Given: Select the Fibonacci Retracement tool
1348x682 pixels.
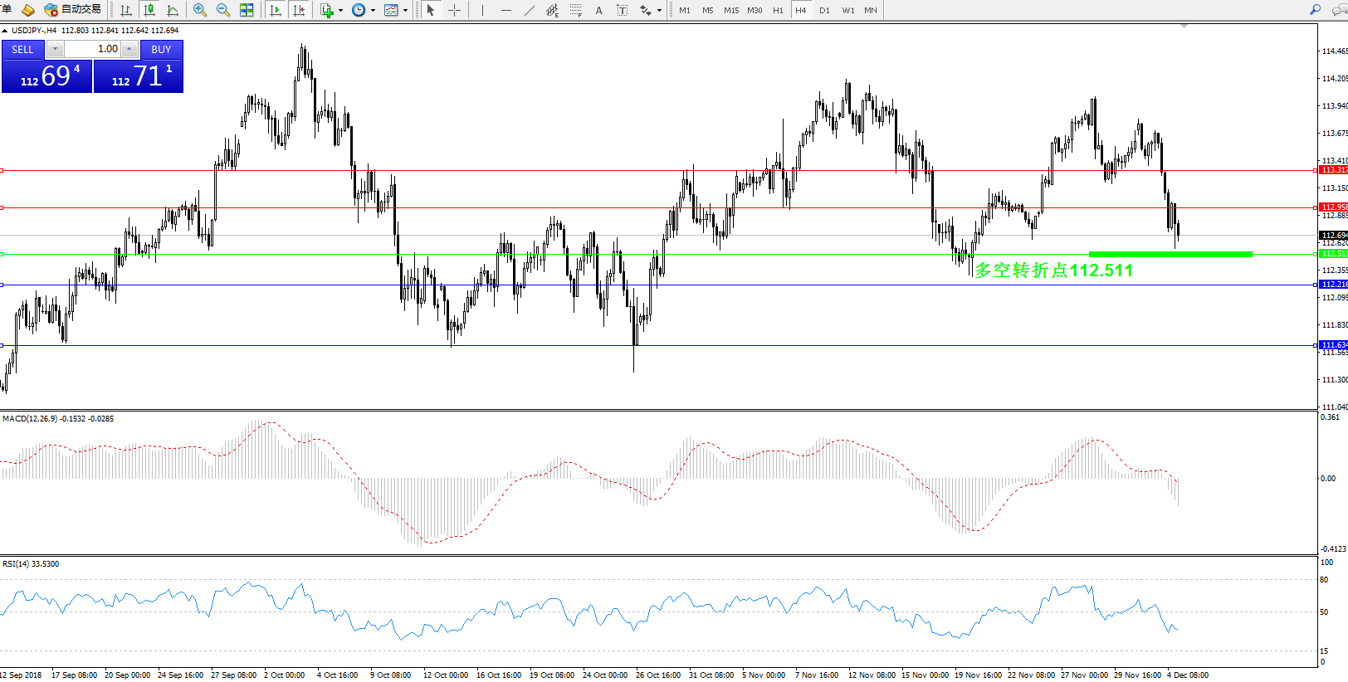Looking at the screenshot, I should [x=575, y=10].
